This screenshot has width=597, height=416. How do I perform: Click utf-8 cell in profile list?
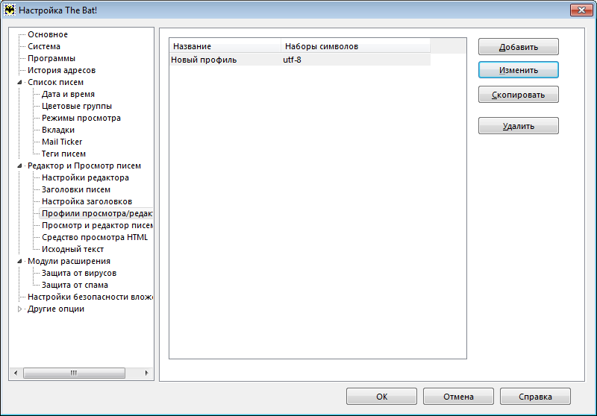tap(292, 60)
